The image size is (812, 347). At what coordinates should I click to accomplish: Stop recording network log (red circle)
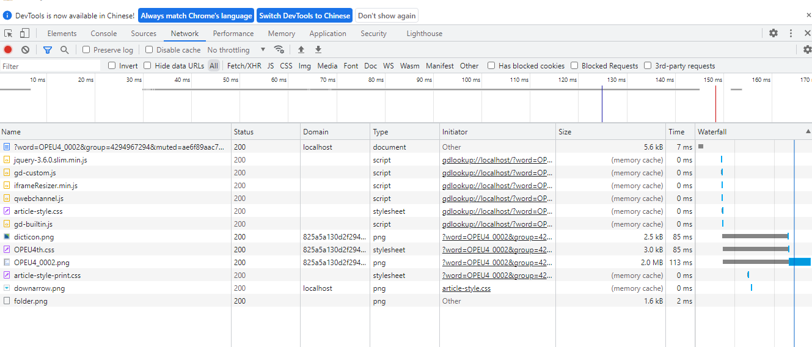[x=8, y=49]
